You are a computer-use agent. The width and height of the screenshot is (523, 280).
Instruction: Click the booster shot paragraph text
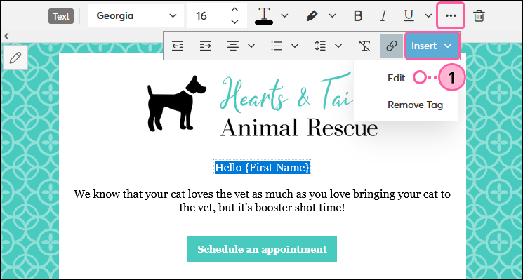(x=262, y=201)
